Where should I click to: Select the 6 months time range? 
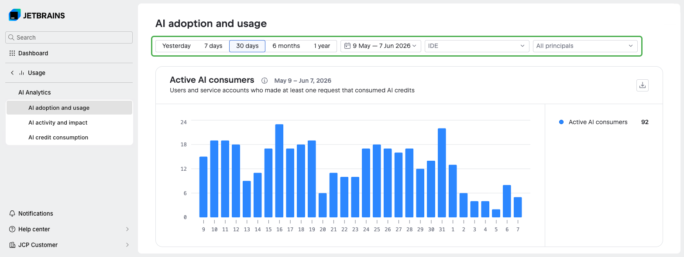[286, 46]
